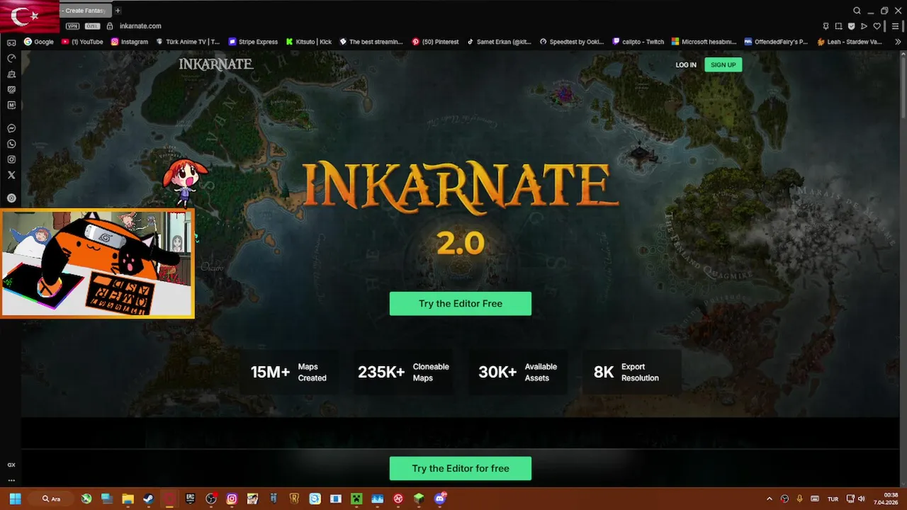Open WhatsApp from the Opera sidebar
This screenshot has width=907, height=510.
(x=11, y=144)
